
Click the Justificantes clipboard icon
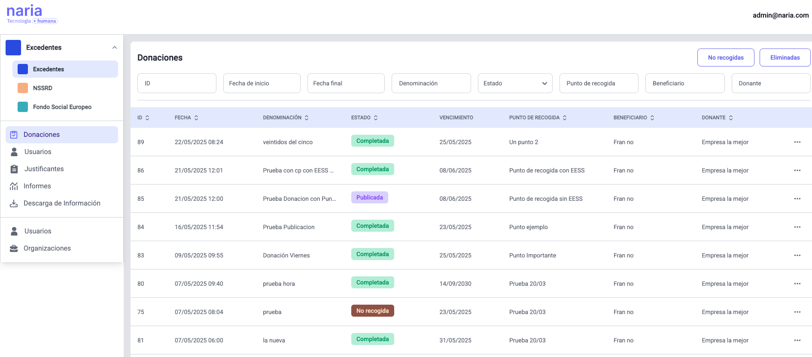click(x=14, y=169)
